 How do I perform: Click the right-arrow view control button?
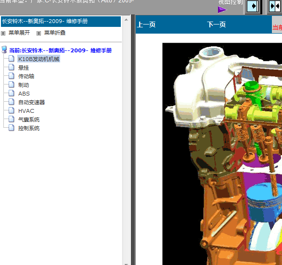pyautogui.click(x=253, y=6)
